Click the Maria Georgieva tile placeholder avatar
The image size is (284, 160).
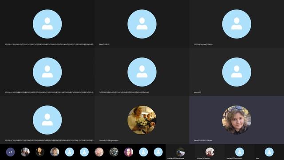click(240, 152)
